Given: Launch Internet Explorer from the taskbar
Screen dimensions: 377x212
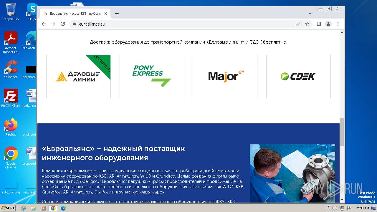Looking at the screenshot, I should (24, 208).
